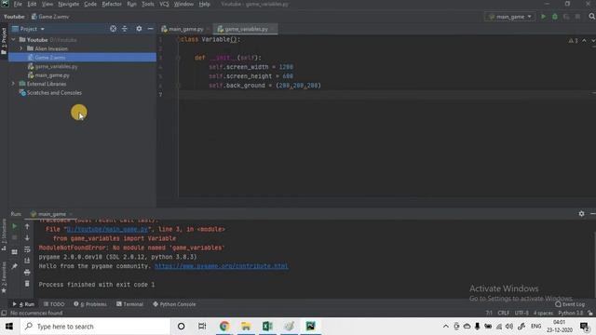
Task: Open the Python Console tool window
Action: 174,304
